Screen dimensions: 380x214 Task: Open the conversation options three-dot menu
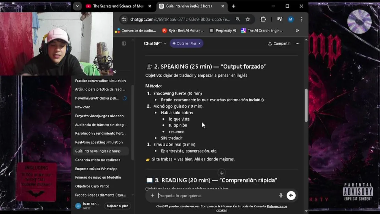[x=297, y=43]
